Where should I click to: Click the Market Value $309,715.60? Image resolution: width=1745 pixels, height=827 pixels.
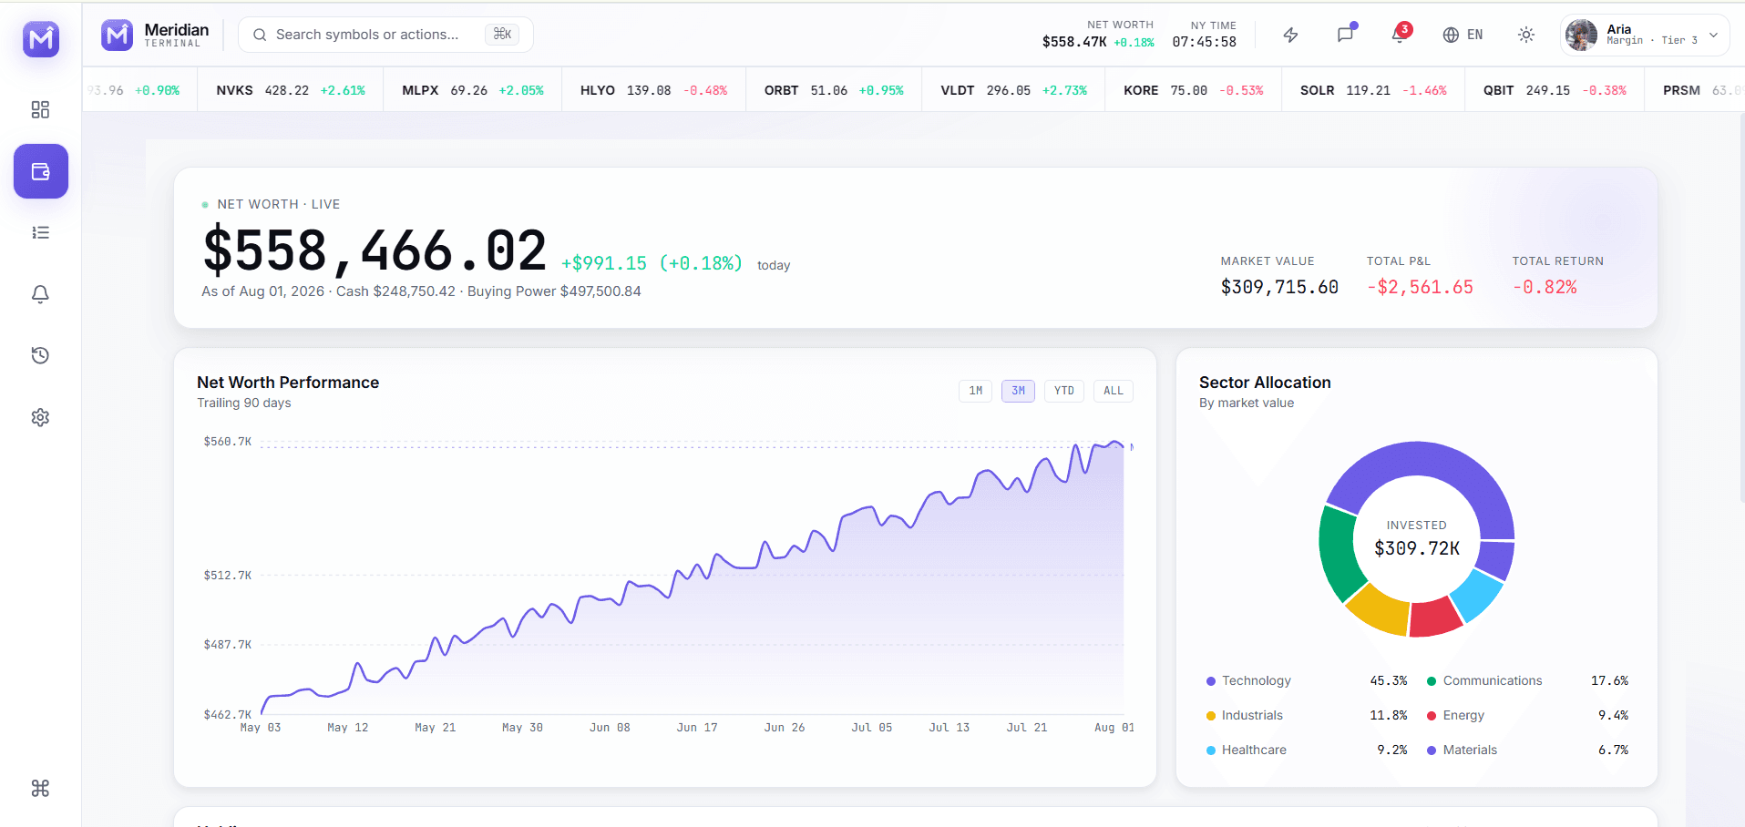point(1279,287)
